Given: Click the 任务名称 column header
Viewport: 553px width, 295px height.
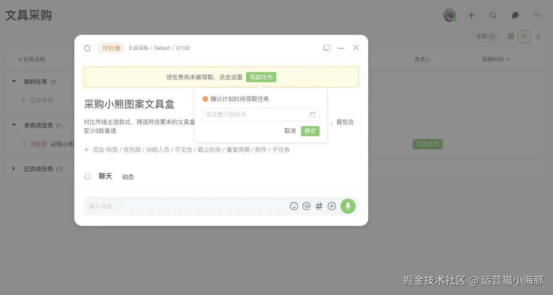Looking at the screenshot, I should coord(32,60).
